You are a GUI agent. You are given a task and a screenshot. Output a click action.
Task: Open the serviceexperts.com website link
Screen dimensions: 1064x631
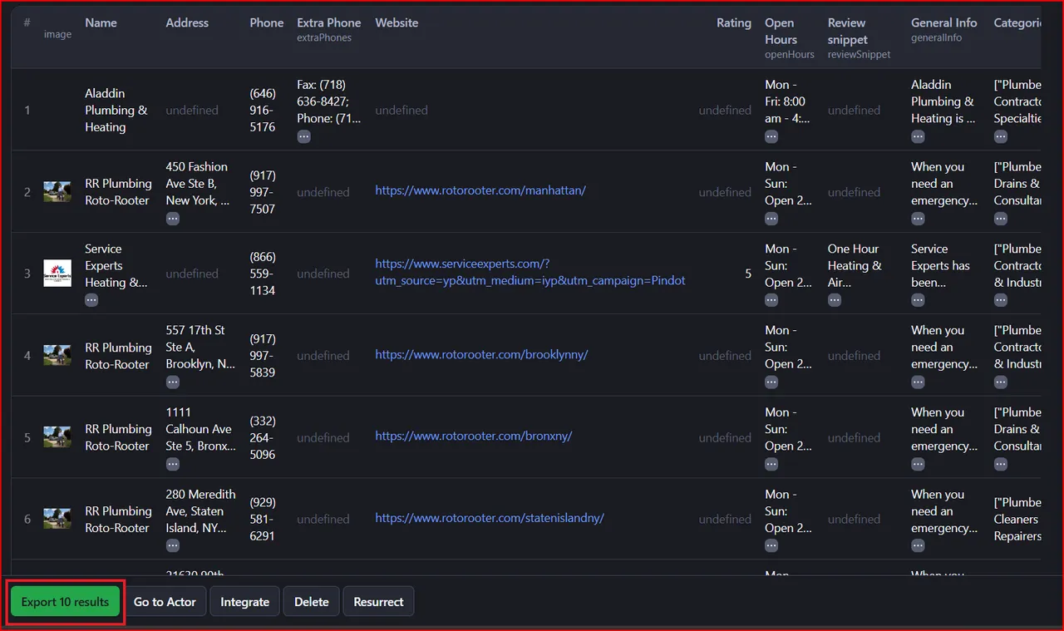[530, 273]
